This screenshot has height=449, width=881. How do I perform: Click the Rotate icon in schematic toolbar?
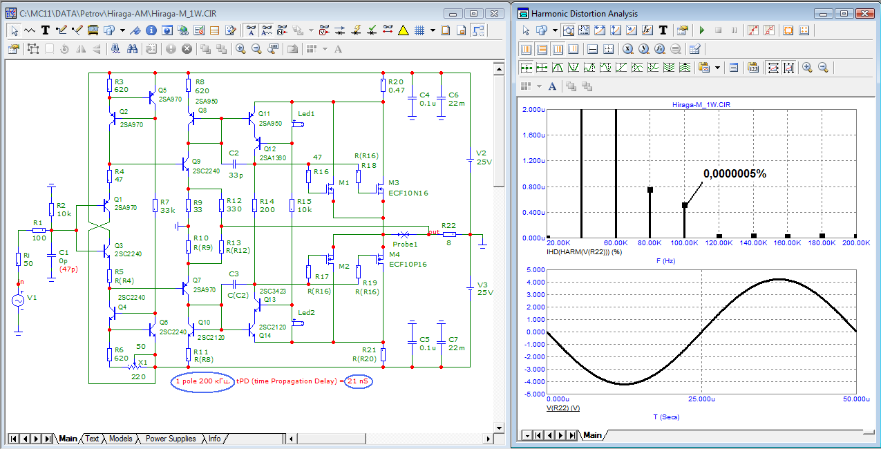64,49
